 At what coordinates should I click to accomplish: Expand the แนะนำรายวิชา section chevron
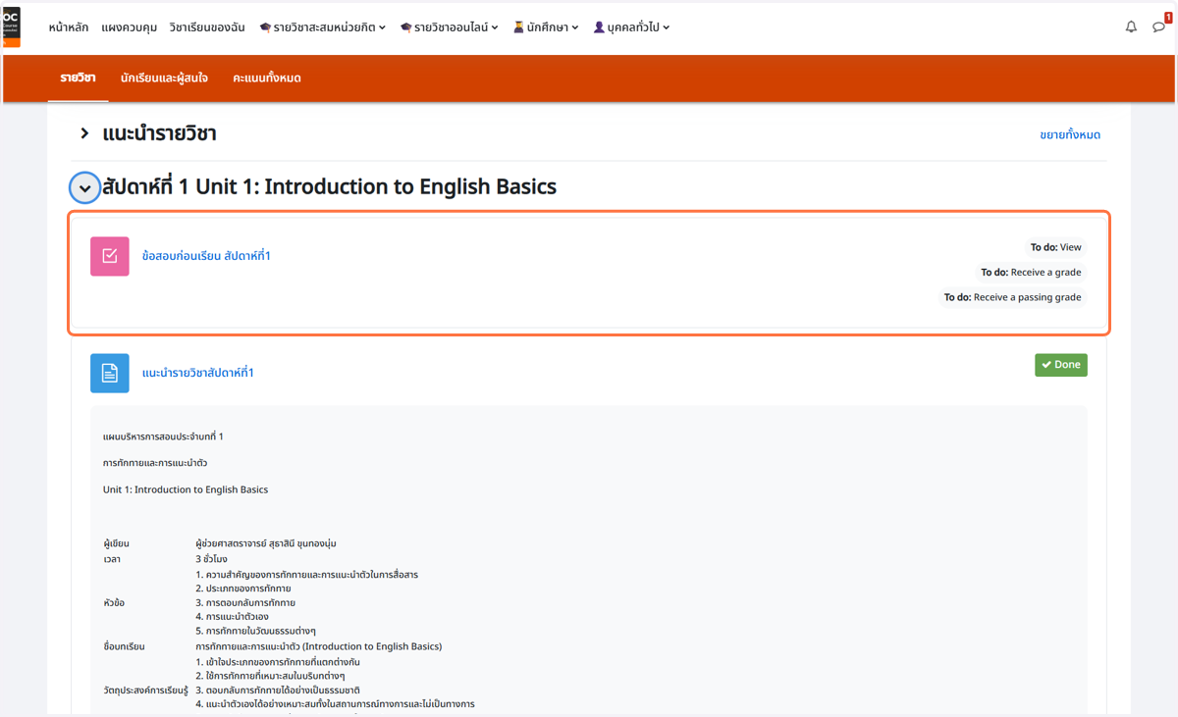[84, 133]
